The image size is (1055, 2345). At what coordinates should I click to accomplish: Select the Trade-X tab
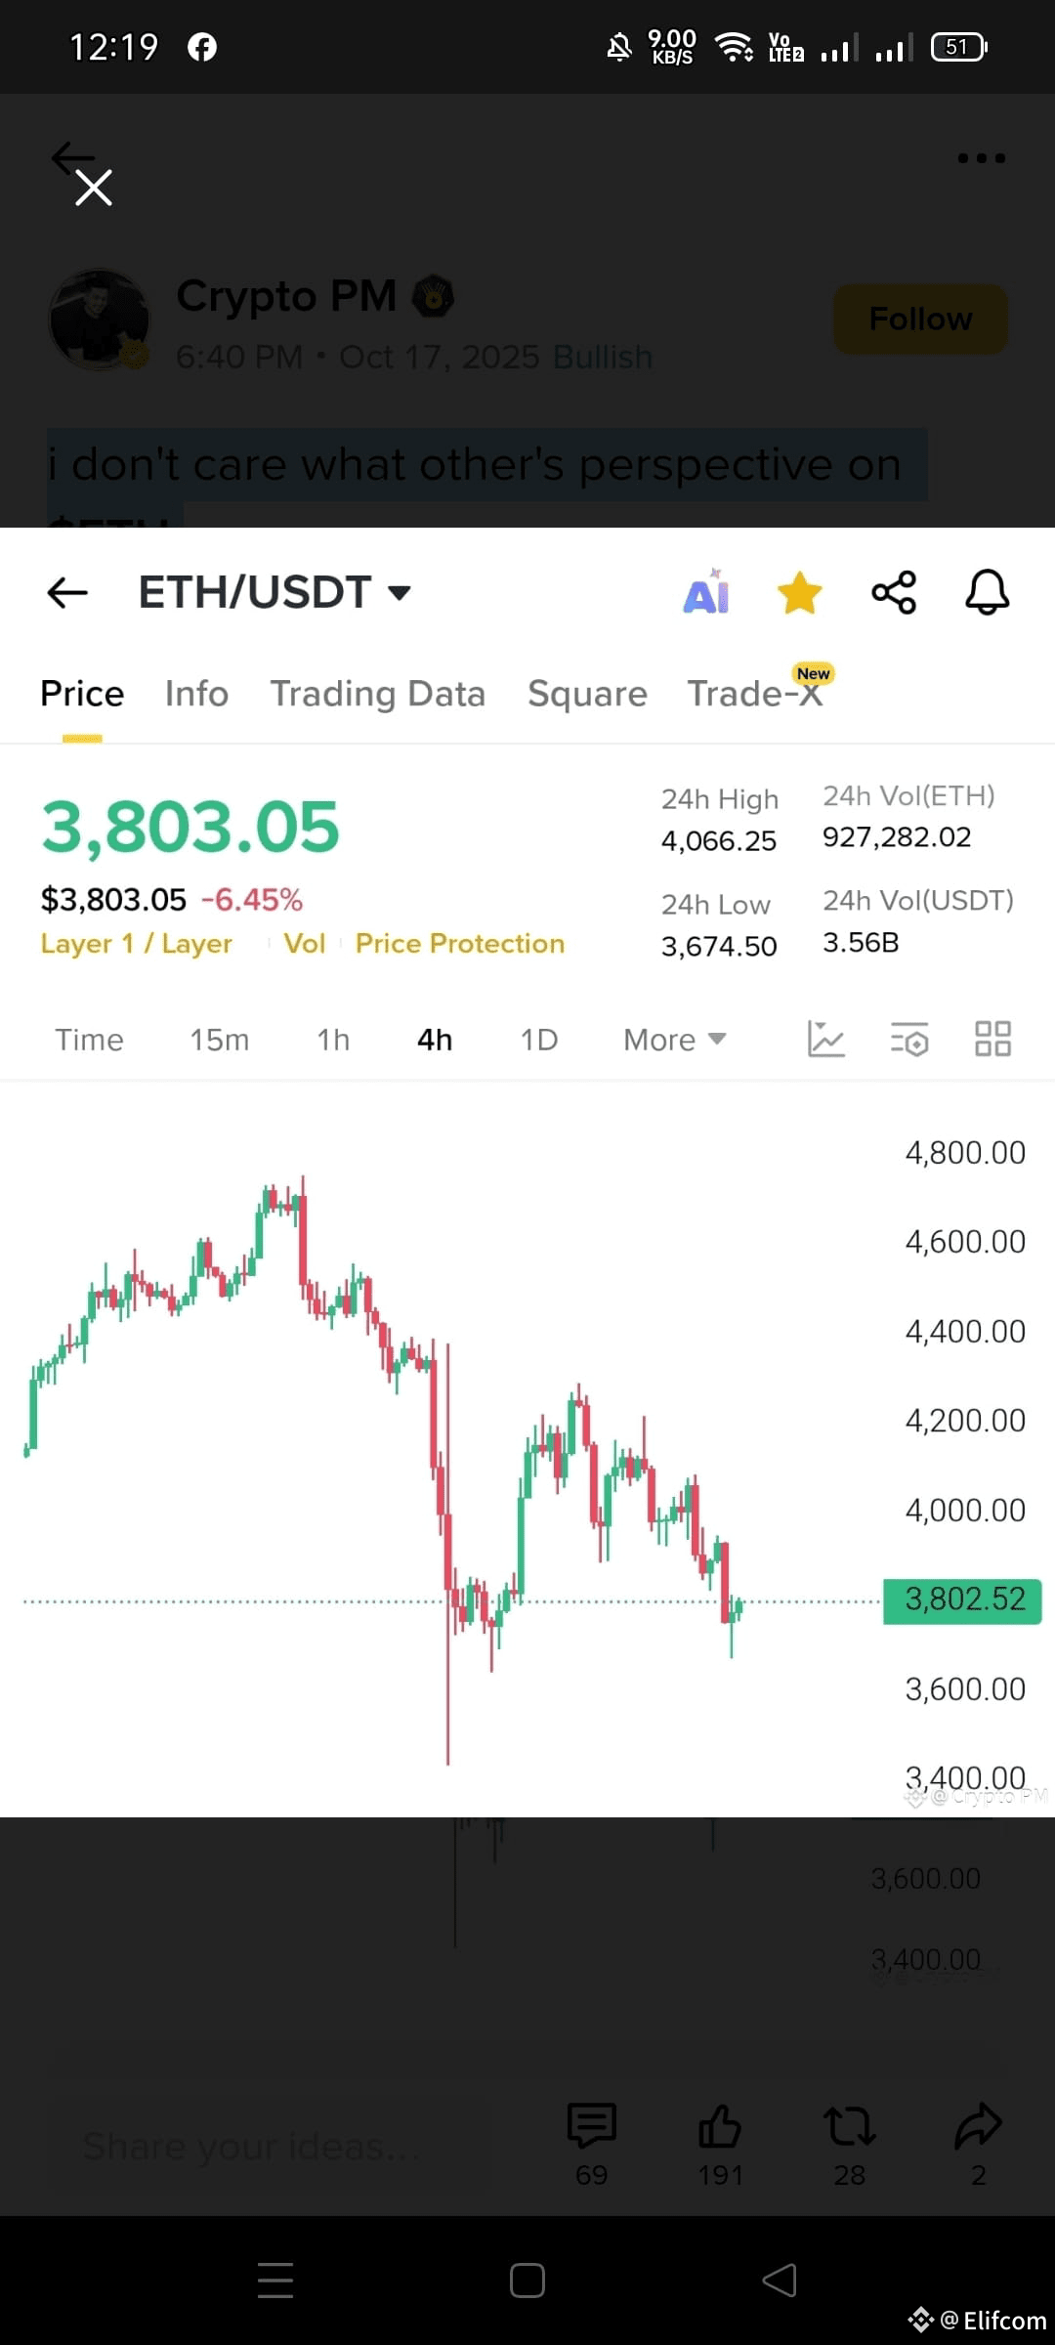click(x=755, y=694)
